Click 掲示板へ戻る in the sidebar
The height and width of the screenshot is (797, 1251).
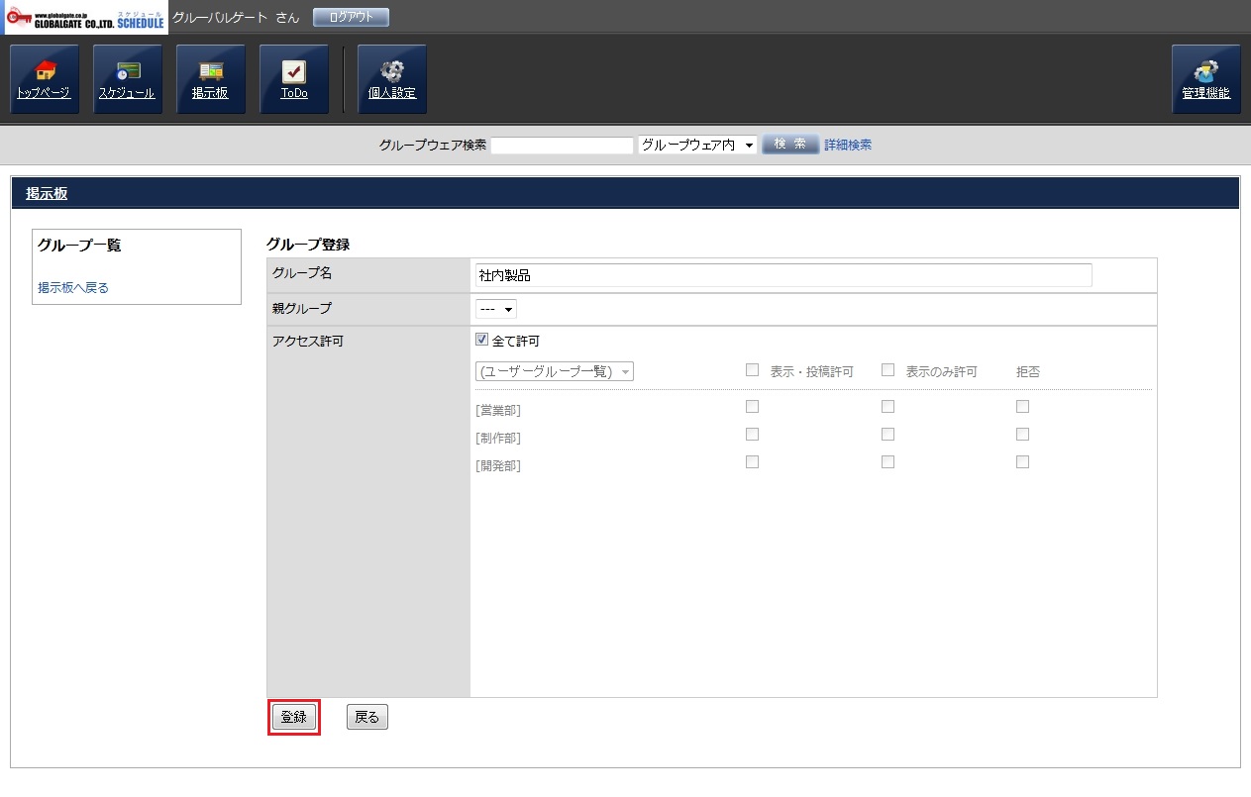point(73,288)
